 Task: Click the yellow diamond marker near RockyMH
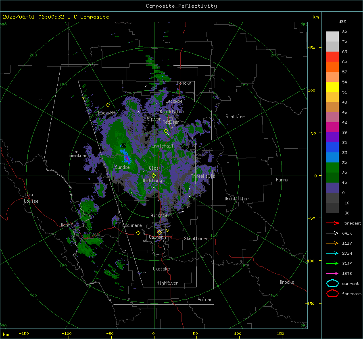coord(108,105)
